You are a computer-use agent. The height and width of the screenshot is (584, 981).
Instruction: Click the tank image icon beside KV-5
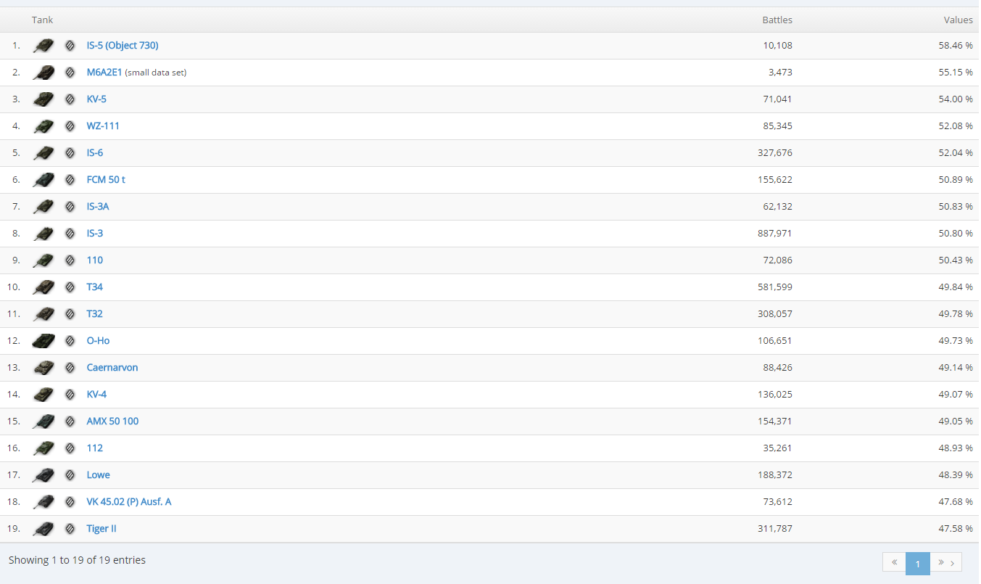point(44,99)
